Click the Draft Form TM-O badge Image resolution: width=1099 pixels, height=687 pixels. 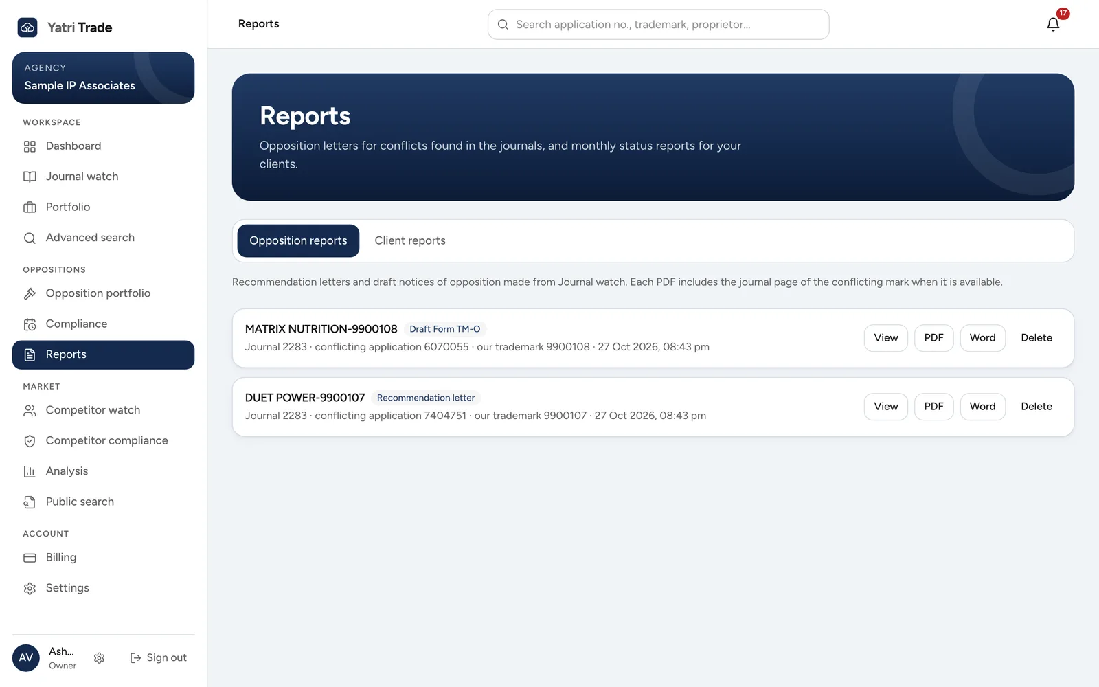click(x=445, y=329)
